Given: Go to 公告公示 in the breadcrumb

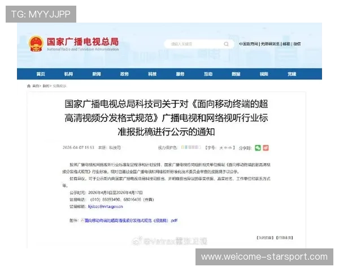Looking at the screenshot, I should [59, 86].
